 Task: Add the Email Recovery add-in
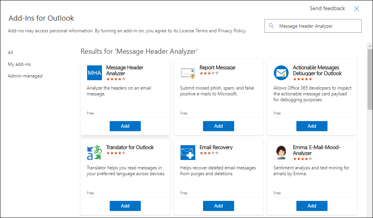pyautogui.click(x=219, y=206)
